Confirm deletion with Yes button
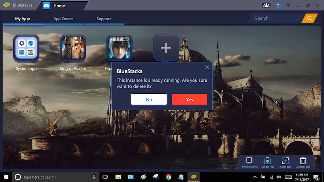 [190, 99]
